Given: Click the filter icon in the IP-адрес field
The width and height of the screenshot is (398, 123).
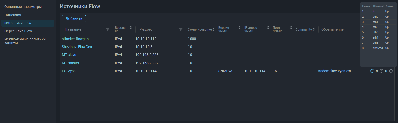Looking at the screenshot, I should click(181, 30).
